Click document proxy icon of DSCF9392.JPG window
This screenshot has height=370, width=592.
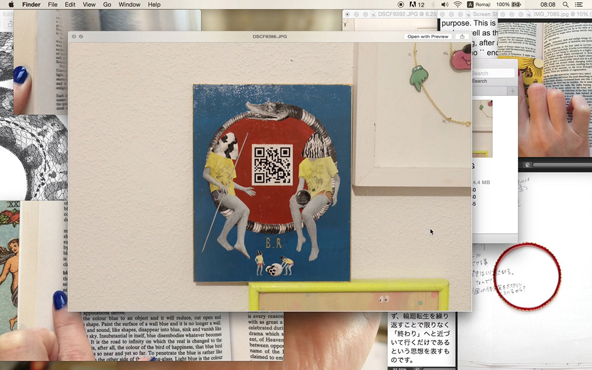pyautogui.click(x=373, y=14)
